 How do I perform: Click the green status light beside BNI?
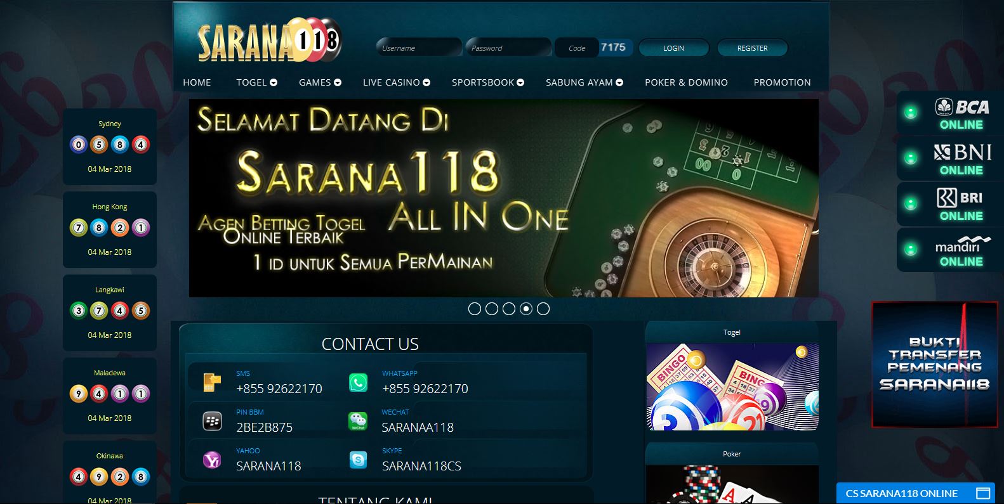[x=911, y=158]
